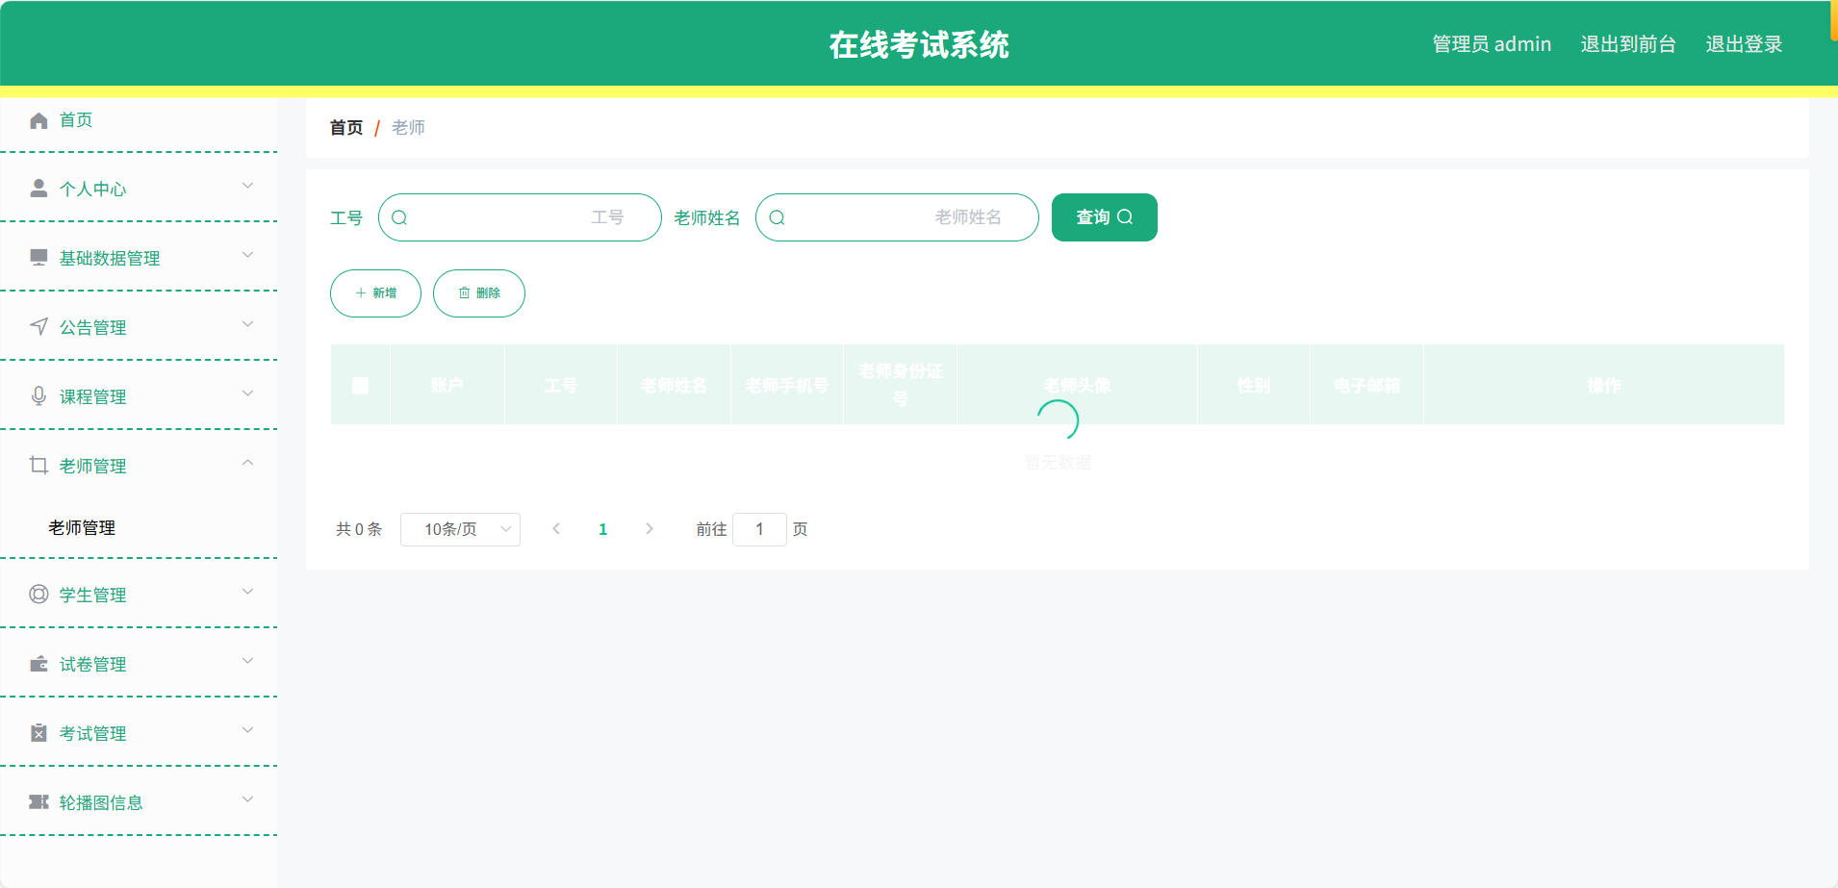Click into the 老师姓名 search input
The width and height of the screenshot is (1838, 888).
897,217
